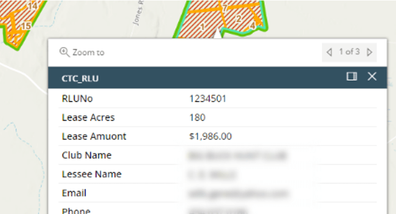This screenshot has width=396, height=214.
Task: Dock the CTC_RLU popup panel
Action: pos(351,77)
